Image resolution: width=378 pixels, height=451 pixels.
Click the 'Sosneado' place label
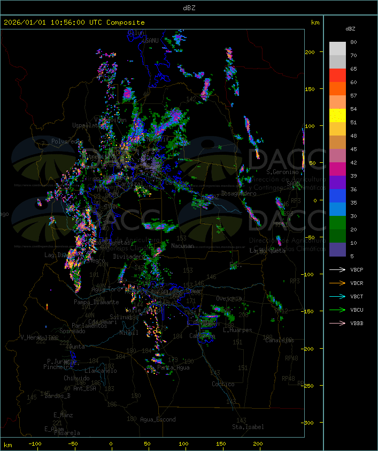72,331
